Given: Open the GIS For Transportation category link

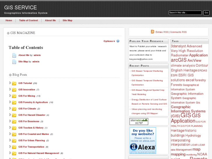Looking at the screenshot, I should click(31, 147).
